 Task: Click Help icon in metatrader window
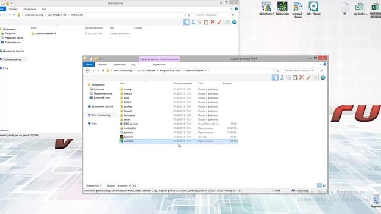tap(236, 9)
